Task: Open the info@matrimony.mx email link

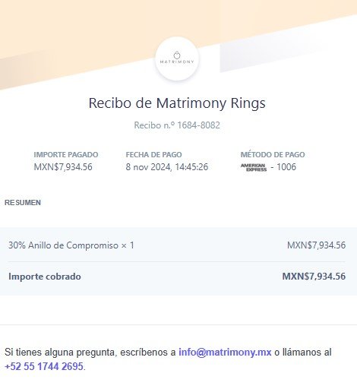Action: pyautogui.click(x=225, y=353)
